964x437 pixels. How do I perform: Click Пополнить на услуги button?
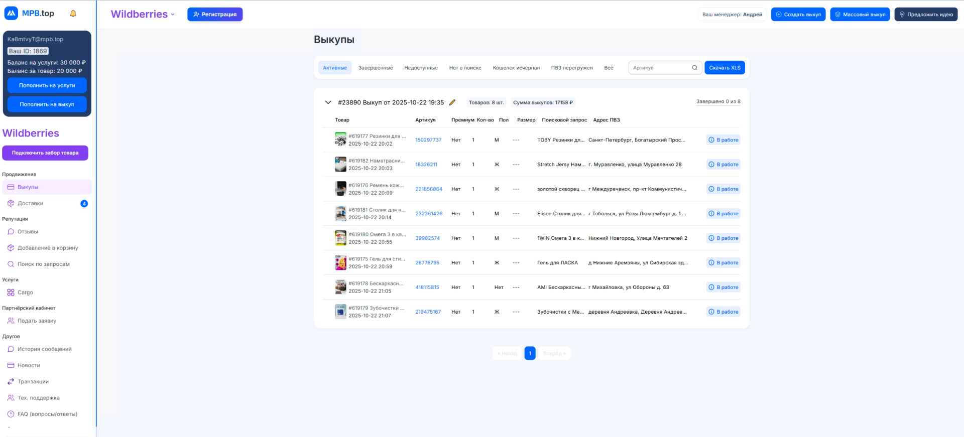47,85
